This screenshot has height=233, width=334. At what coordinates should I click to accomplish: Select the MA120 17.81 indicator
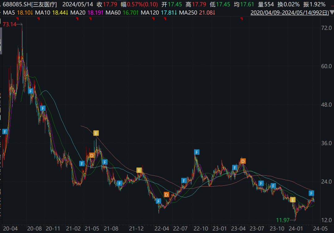coord(159,13)
